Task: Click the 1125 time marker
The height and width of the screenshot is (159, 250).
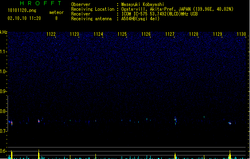Action: coord(122,34)
